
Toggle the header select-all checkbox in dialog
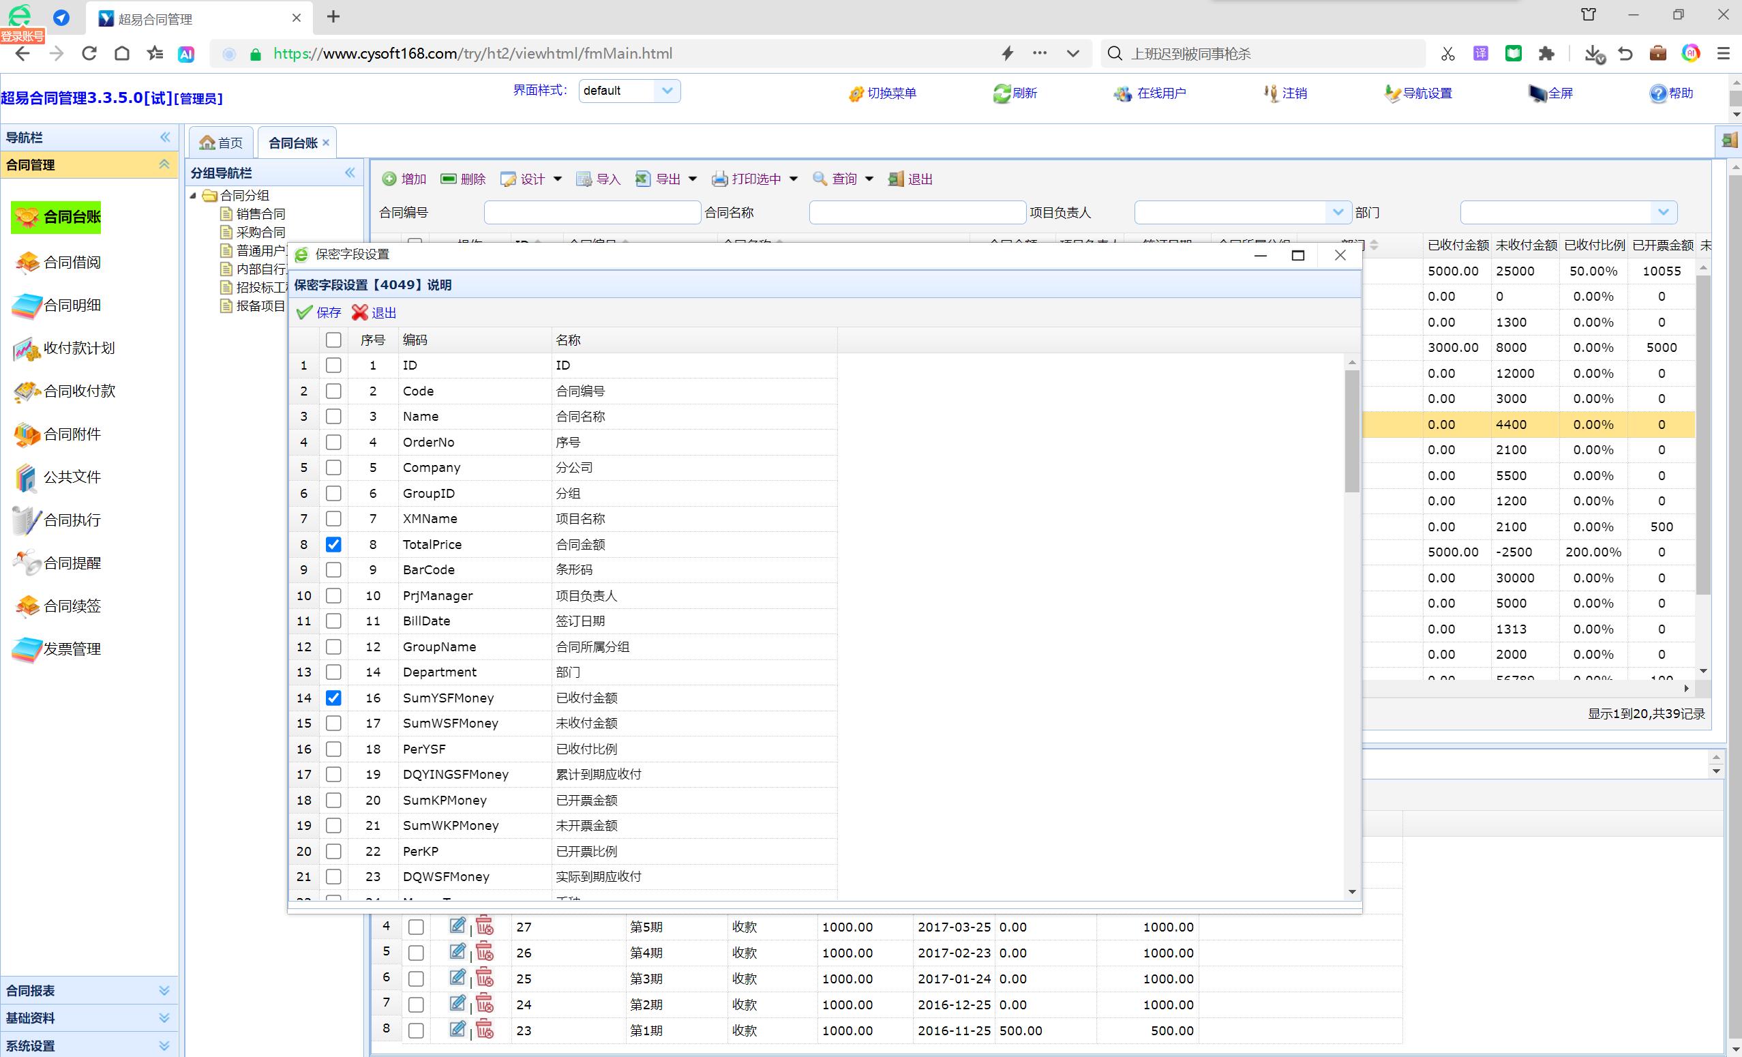333,340
